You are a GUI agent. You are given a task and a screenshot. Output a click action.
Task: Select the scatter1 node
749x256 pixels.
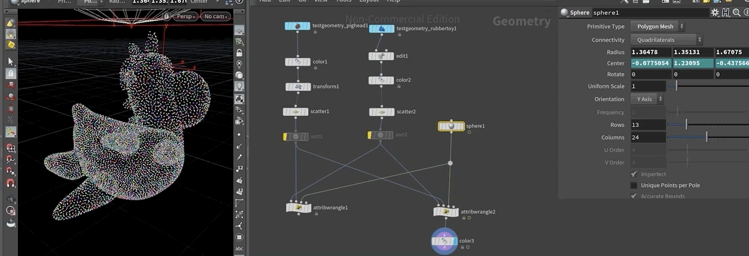click(296, 112)
